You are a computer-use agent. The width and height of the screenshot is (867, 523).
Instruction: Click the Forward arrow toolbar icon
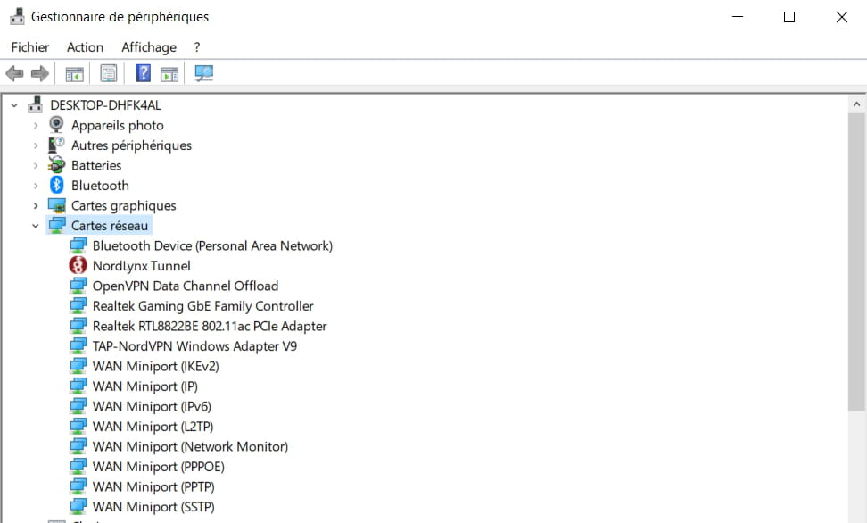click(40, 73)
